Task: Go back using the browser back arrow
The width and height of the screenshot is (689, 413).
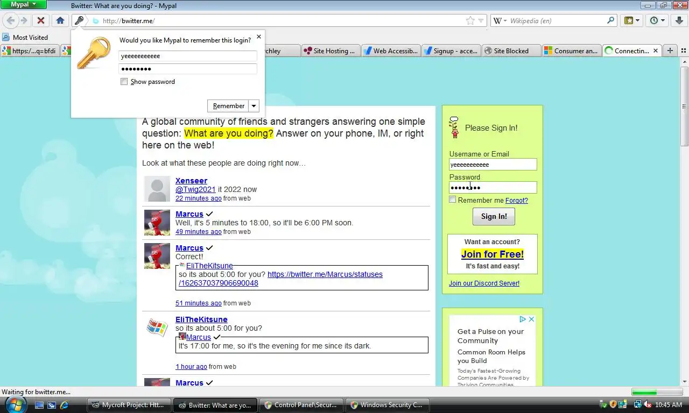Action: coord(10,20)
